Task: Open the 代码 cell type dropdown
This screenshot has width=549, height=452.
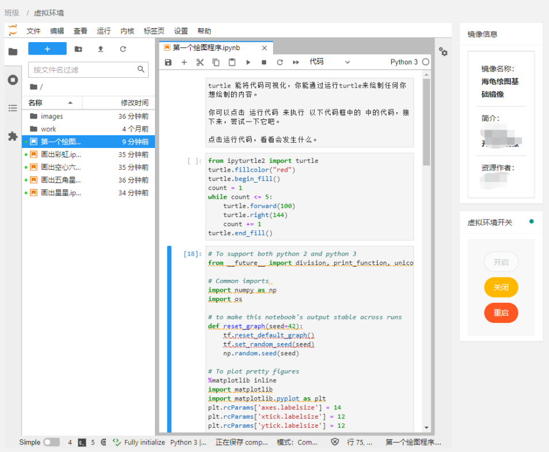Action: 330,62
